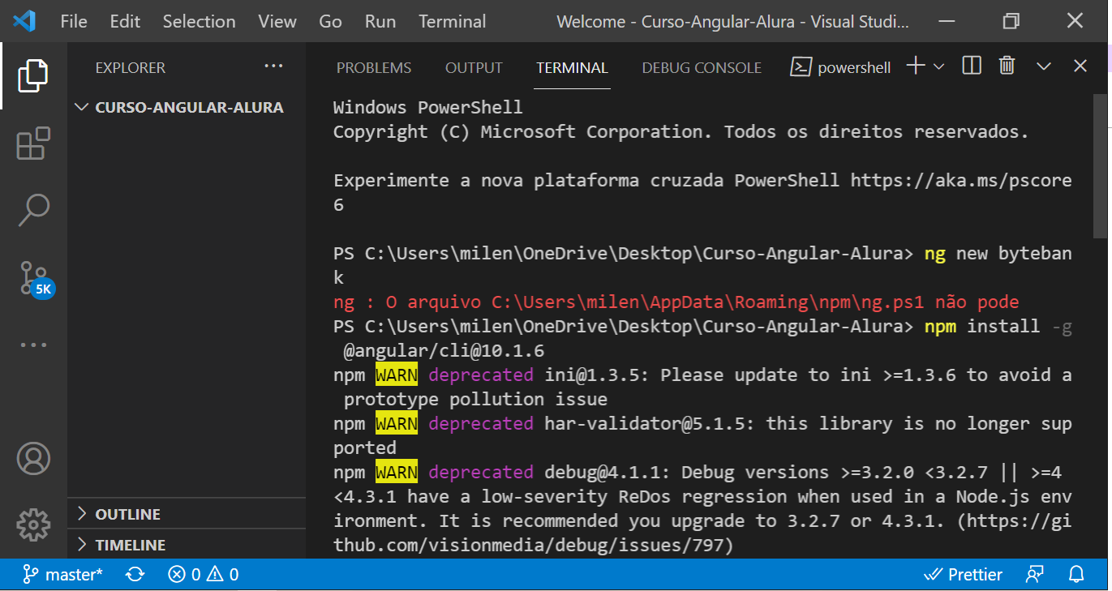Open the View menu
1112x591 pixels.
[277, 22]
